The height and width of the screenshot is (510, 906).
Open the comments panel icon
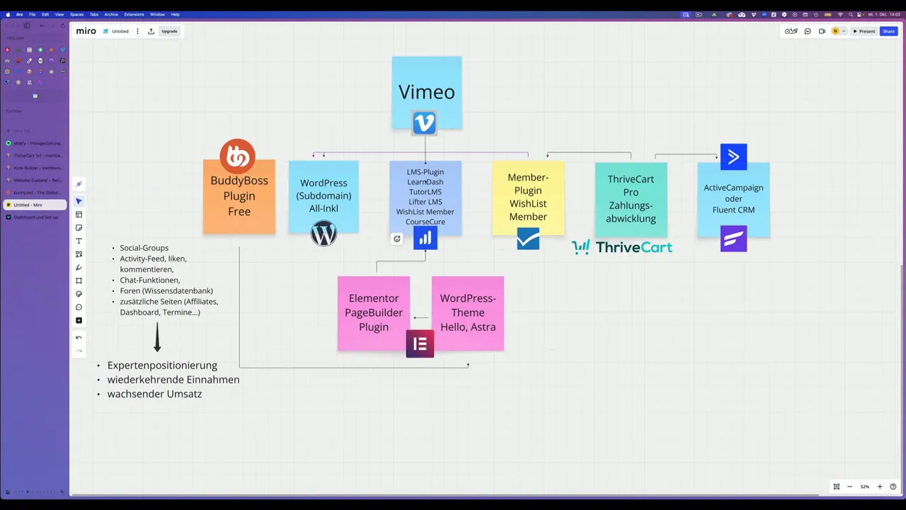click(x=807, y=31)
